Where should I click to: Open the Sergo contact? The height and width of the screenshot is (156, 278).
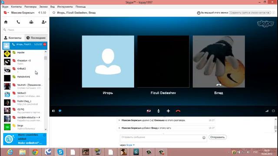pyautogui.click(x=23, y=127)
